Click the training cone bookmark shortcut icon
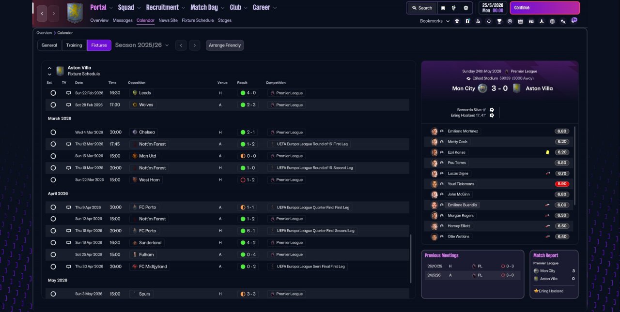The width and height of the screenshot is (620, 312). pos(541,21)
